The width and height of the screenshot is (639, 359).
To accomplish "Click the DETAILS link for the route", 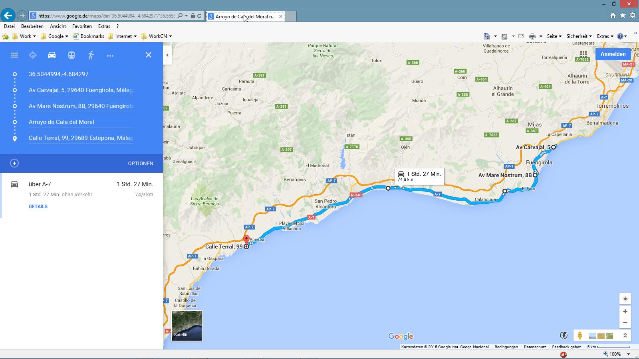I will point(38,207).
